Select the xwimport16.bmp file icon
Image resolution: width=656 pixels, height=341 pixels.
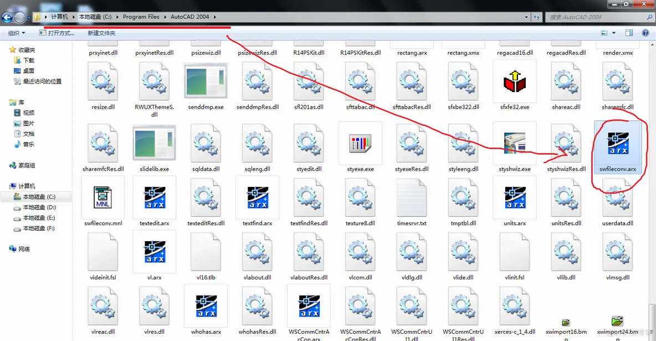[566, 322]
